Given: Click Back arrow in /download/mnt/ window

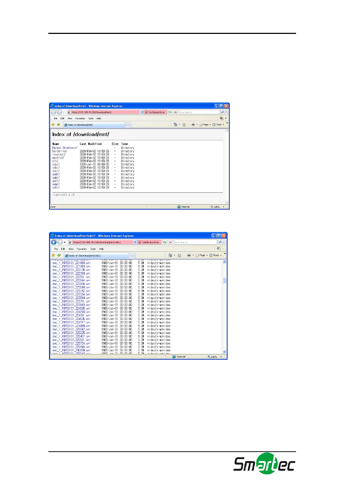Looking at the screenshot, I should pyautogui.click(x=53, y=112).
